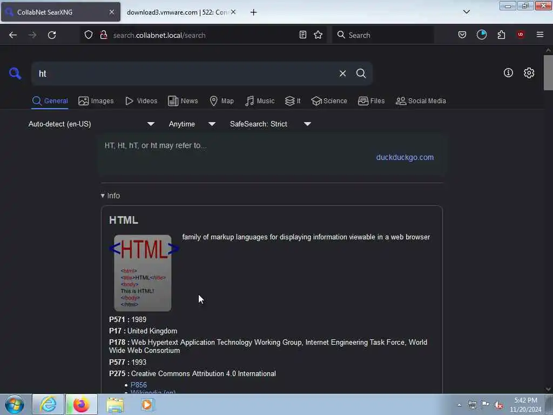Bookmark this page with the star
Viewport: 553px width, 415px height.
[318, 35]
